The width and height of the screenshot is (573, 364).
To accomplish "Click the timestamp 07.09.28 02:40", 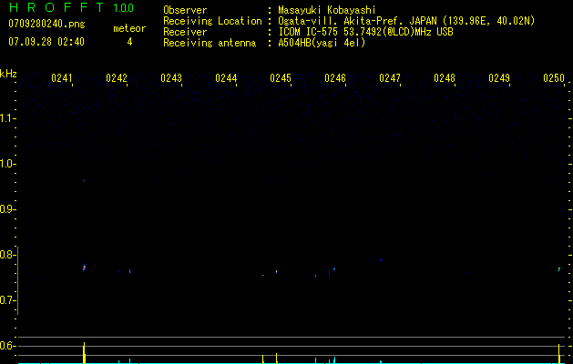I will click(x=46, y=42).
